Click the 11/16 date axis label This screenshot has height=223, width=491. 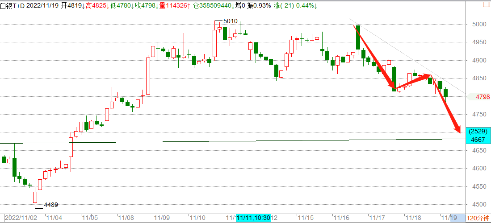342,218
